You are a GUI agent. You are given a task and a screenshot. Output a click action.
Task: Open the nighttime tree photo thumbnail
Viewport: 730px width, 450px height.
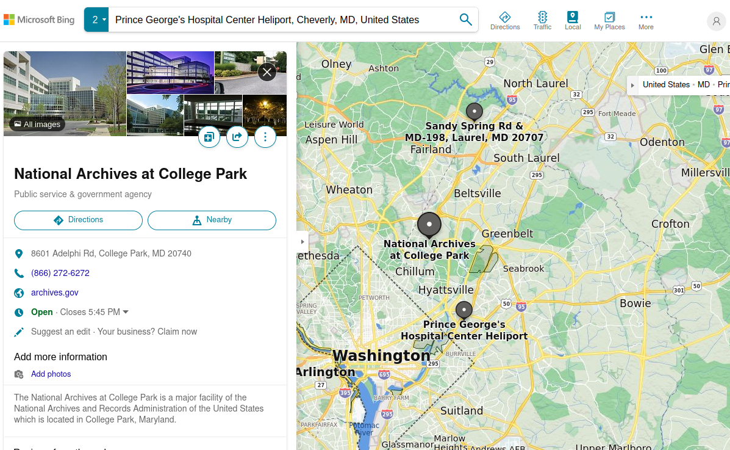point(265,111)
